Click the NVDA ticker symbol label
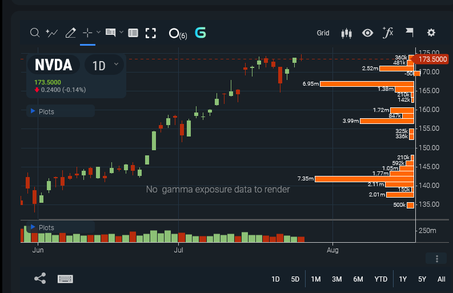Image resolution: width=453 pixels, height=293 pixels. pyautogui.click(x=54, y=65)
